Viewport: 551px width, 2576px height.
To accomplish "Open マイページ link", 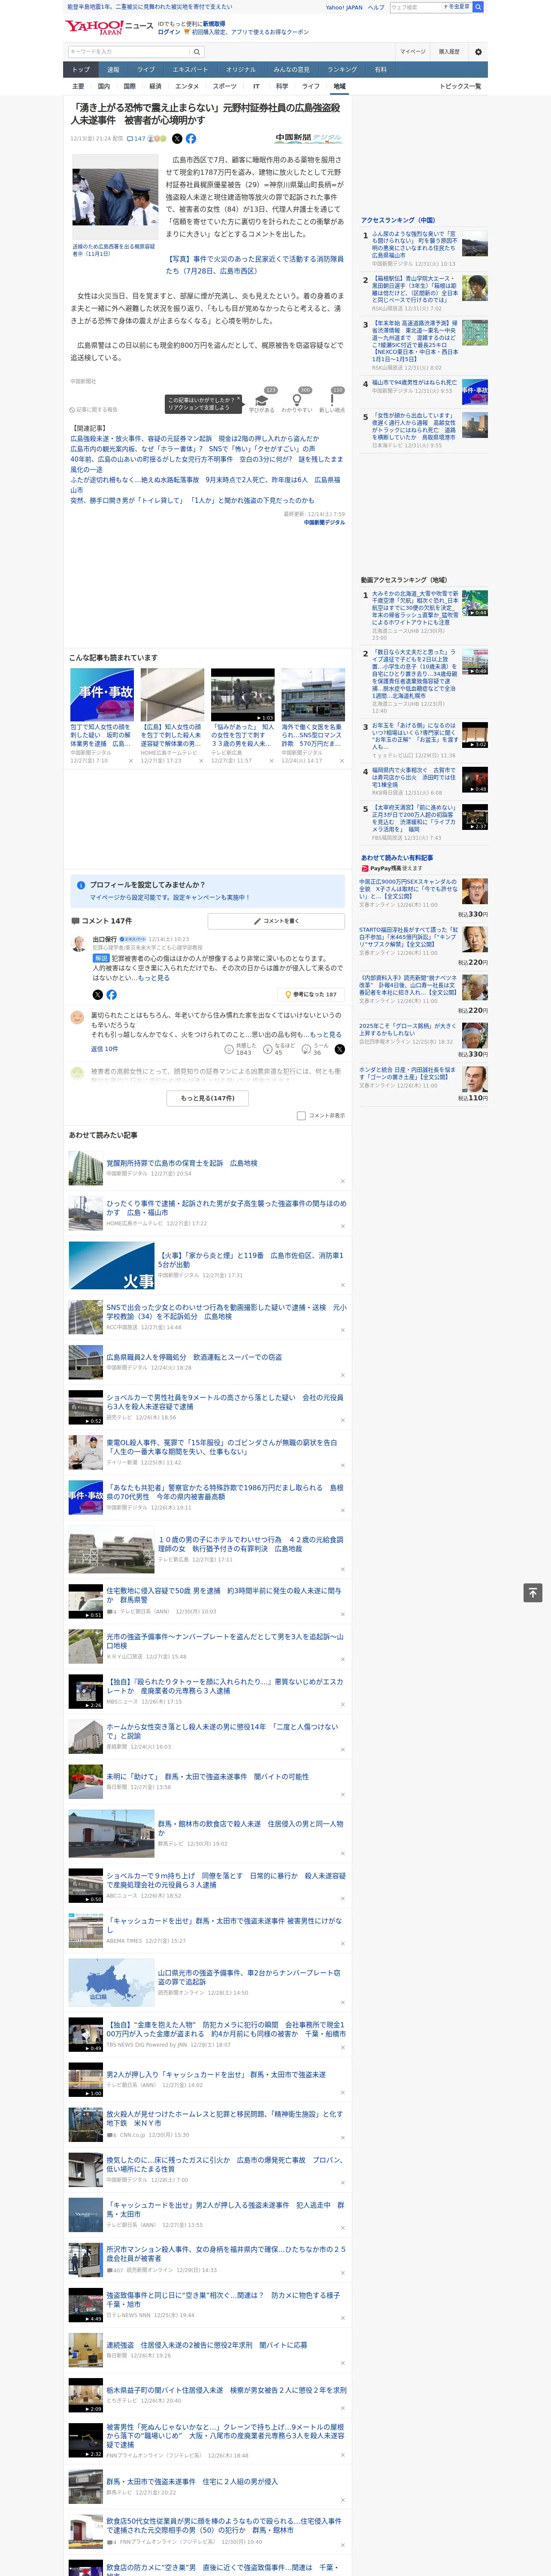I will pyautogui.click(x=412, y=52).
